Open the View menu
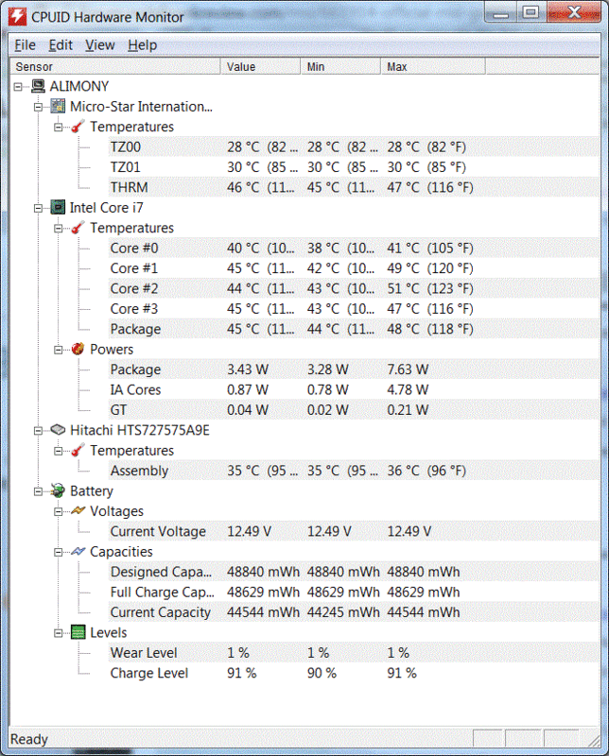The height and width of the screenshot is (756, 609). pos(100,44)
